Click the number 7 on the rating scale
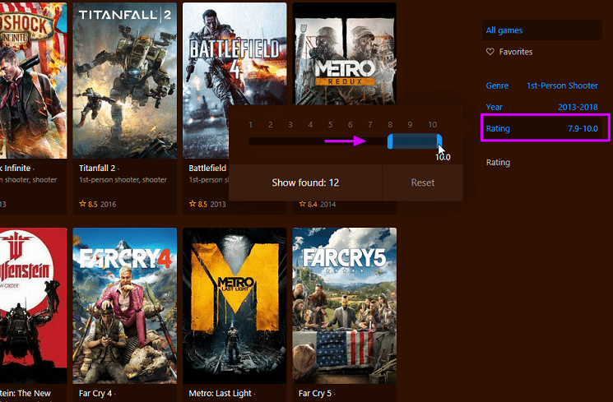 point(369,125)
